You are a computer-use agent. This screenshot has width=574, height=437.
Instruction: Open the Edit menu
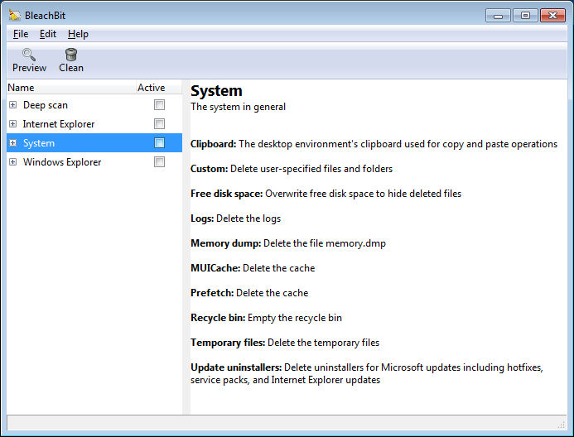point(47,34)
